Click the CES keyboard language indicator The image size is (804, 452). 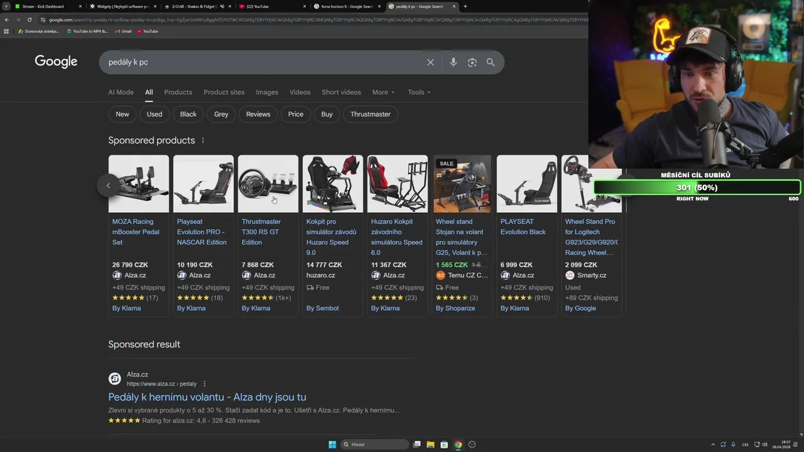coord(746,444)
